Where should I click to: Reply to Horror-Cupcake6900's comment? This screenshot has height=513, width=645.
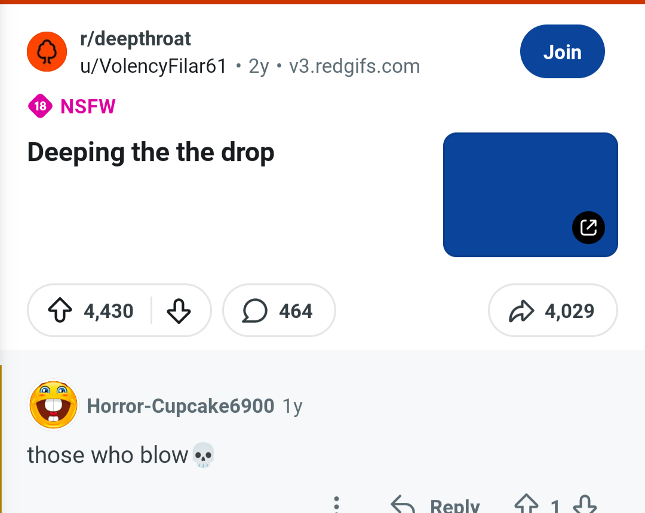(436, 506)
